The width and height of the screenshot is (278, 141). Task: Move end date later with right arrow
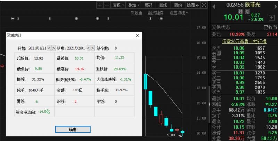tap(92, 48)
